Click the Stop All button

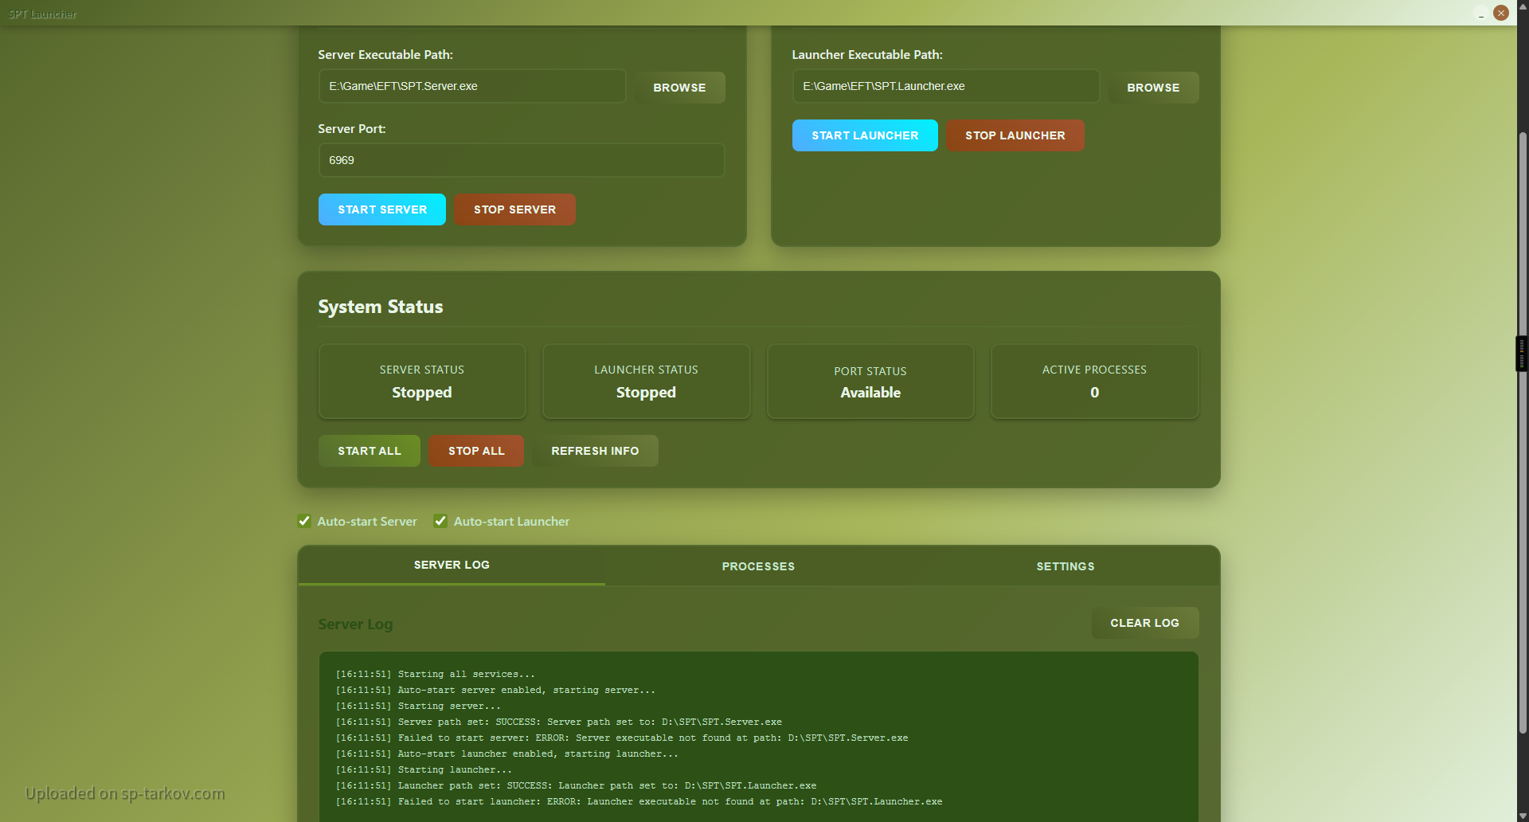pyautogui.click(x=475, y=451)
